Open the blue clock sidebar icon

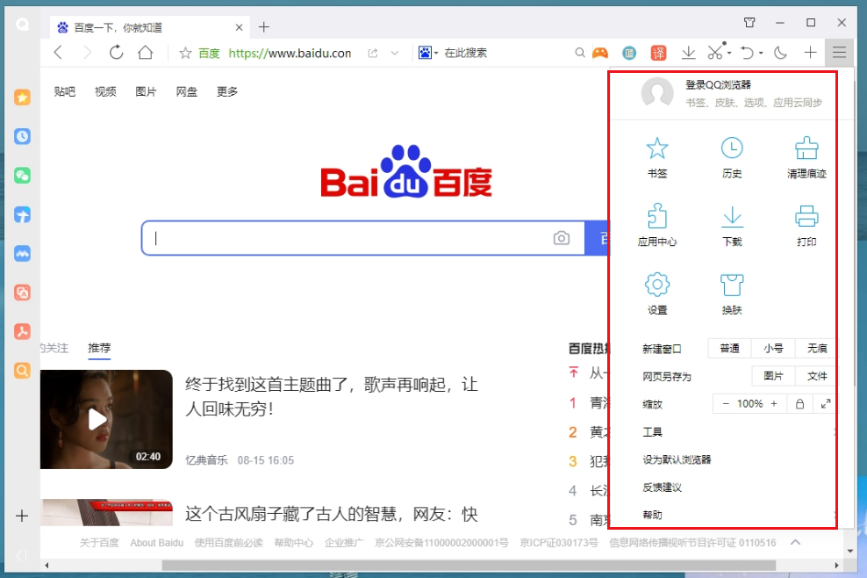pos(22,136)
